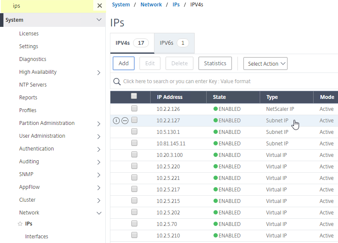Open Licenses in the sidebar
338x243 pixels.
coord(29,34)
